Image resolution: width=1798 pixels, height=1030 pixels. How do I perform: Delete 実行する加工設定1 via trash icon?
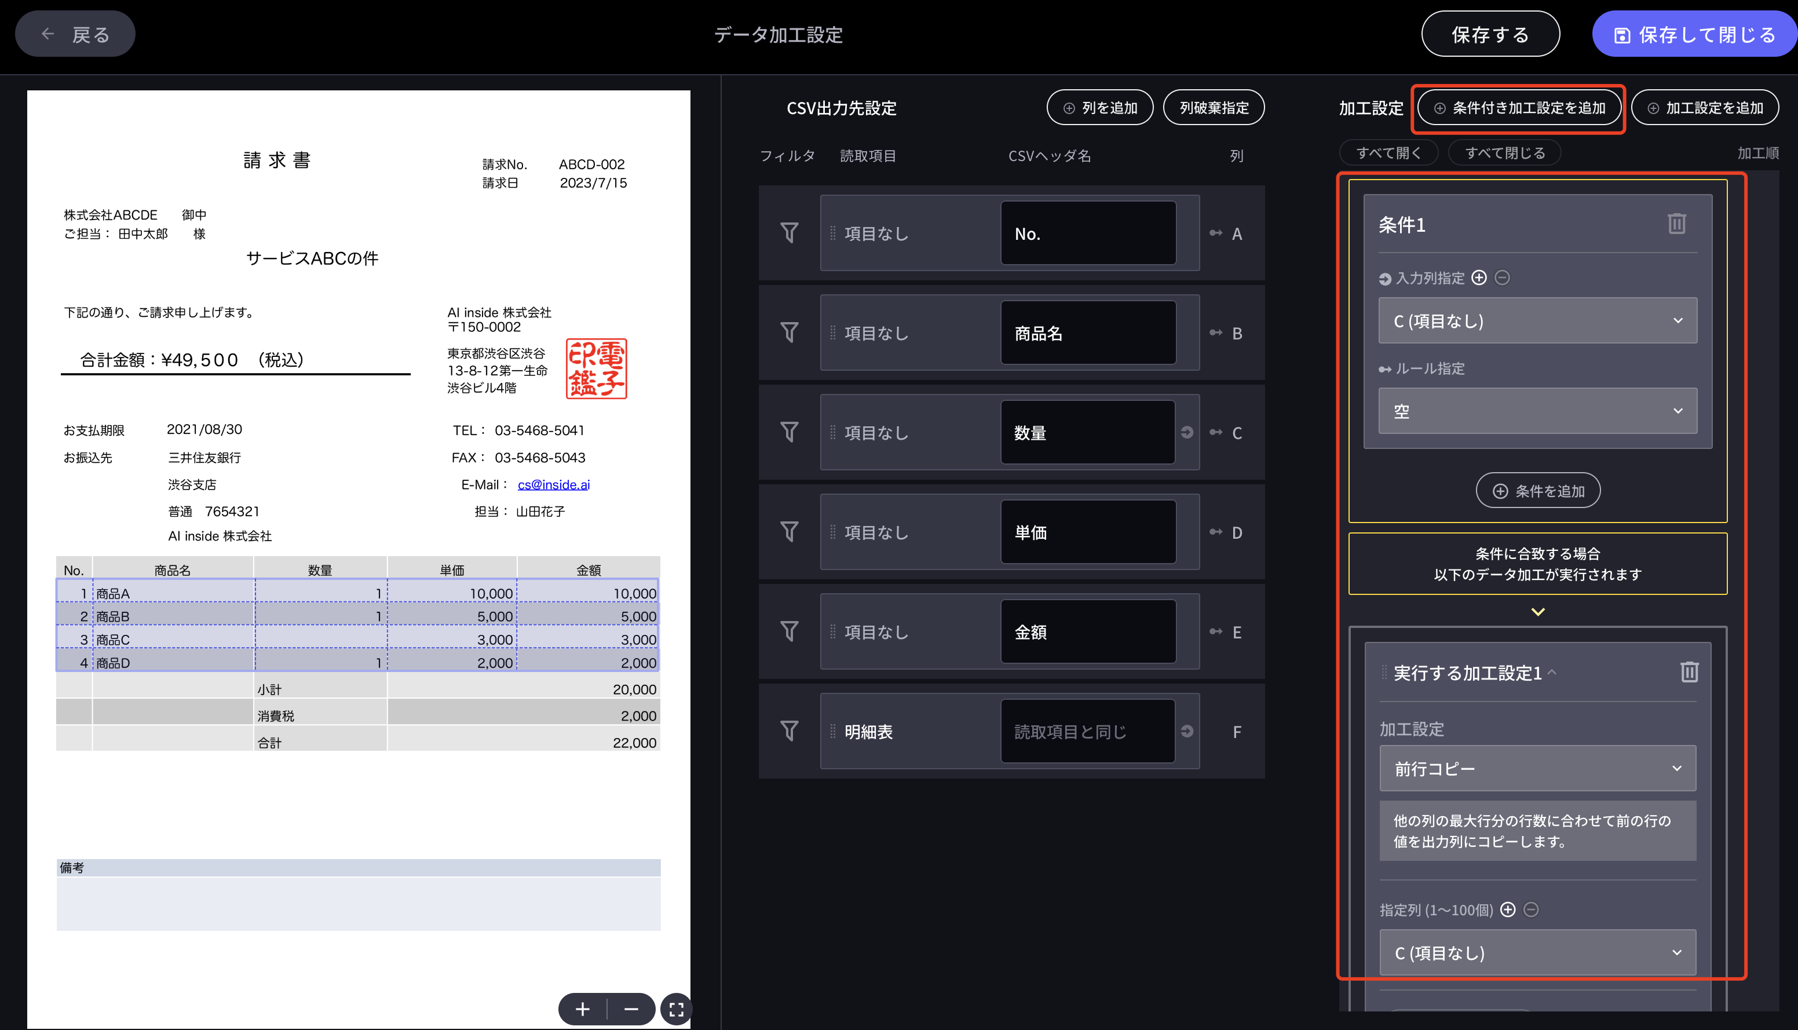pyautogui.click(x=1690, y=672)
